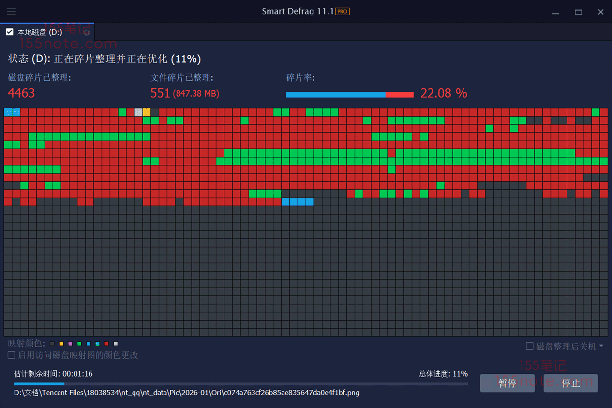Click the PRO badge in title bar
The height and width of the screenshot is (408, 612).
pos(343,12)
